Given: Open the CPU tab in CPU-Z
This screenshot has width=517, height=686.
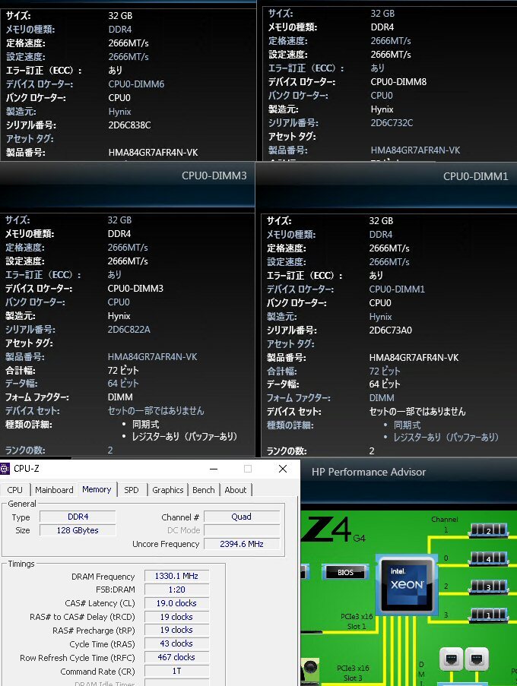Looking at the screenshot, I should tap(15, 490).
